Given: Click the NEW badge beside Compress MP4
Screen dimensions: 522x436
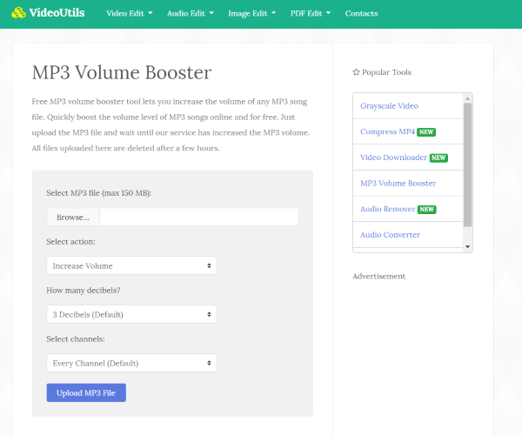Looking at the screenshot, I should click(426, 132).
